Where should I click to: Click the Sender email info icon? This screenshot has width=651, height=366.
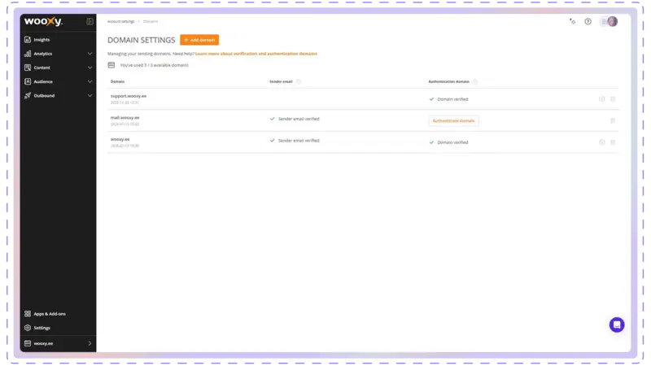point(299,82)
